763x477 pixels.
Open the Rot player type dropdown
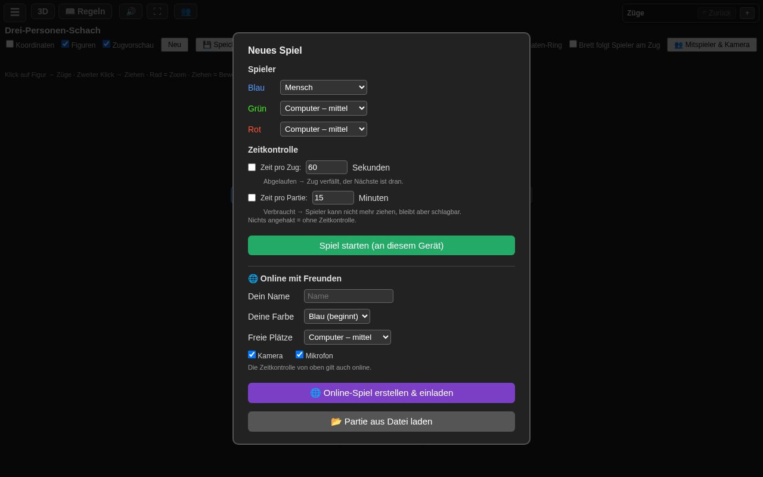324,129
